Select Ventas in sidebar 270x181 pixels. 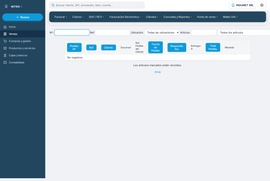[22, 34]
